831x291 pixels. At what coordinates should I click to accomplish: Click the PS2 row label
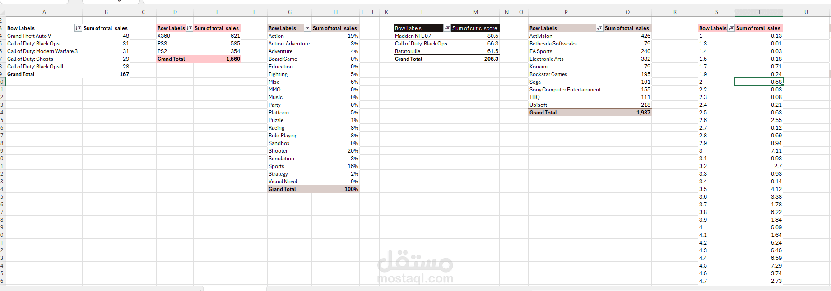[x=175, y=51]
